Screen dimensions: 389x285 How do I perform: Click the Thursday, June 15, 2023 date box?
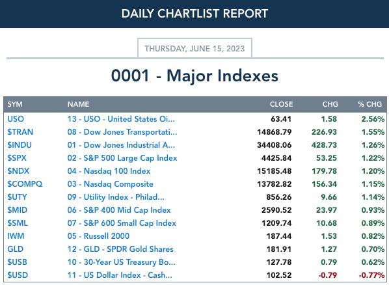[194, 48]
